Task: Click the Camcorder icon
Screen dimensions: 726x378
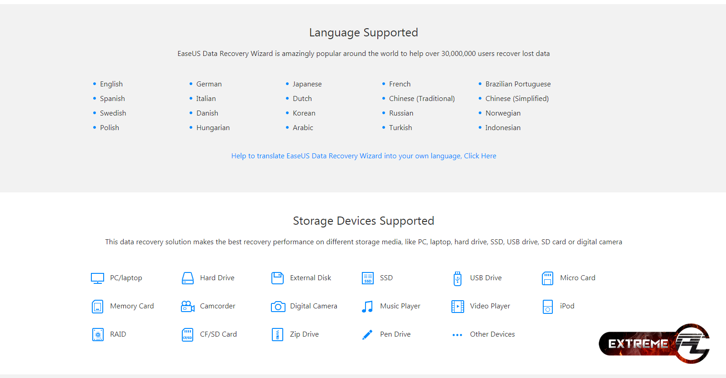Action: click(188, 306)
